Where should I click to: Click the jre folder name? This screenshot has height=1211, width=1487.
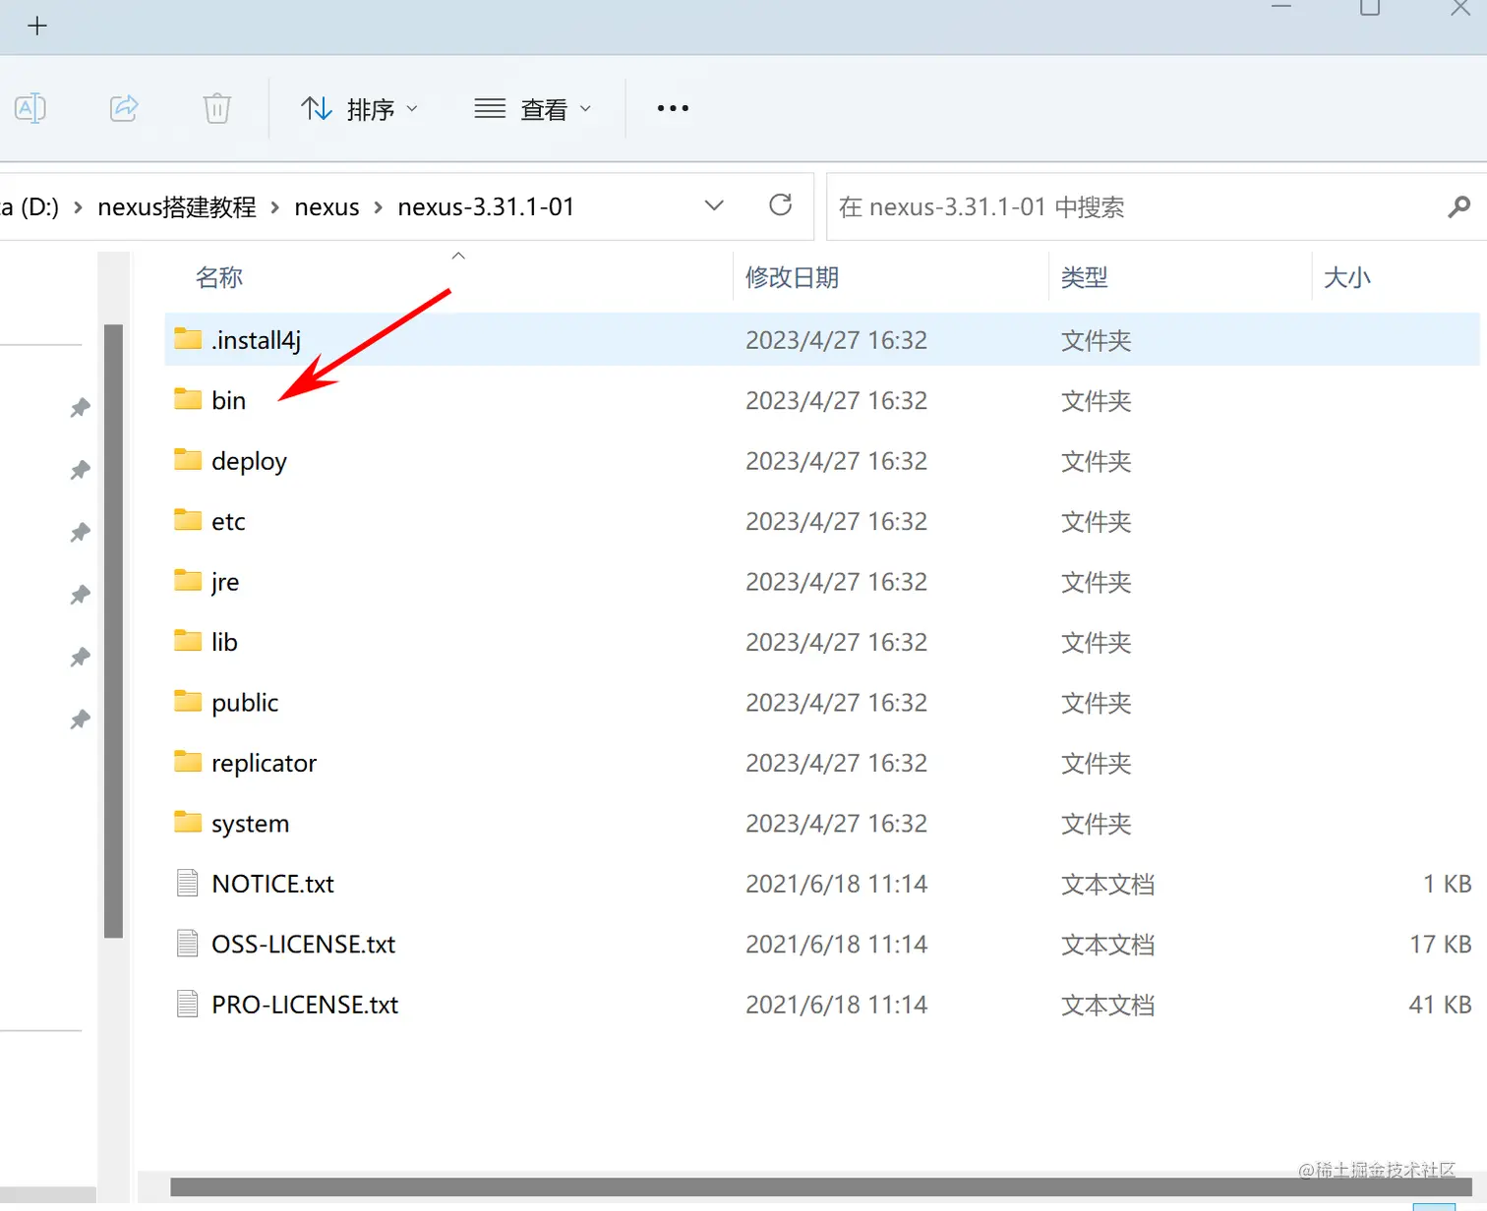point(225,582)
